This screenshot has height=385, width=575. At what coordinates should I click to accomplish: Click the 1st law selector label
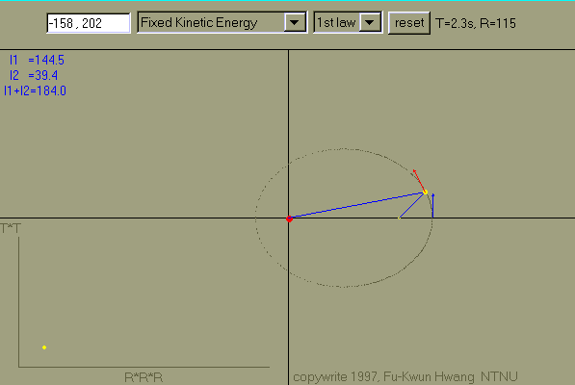click(336, 23)
